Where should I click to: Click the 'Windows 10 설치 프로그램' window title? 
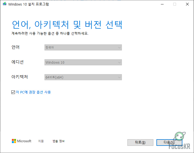click(28, 4)
